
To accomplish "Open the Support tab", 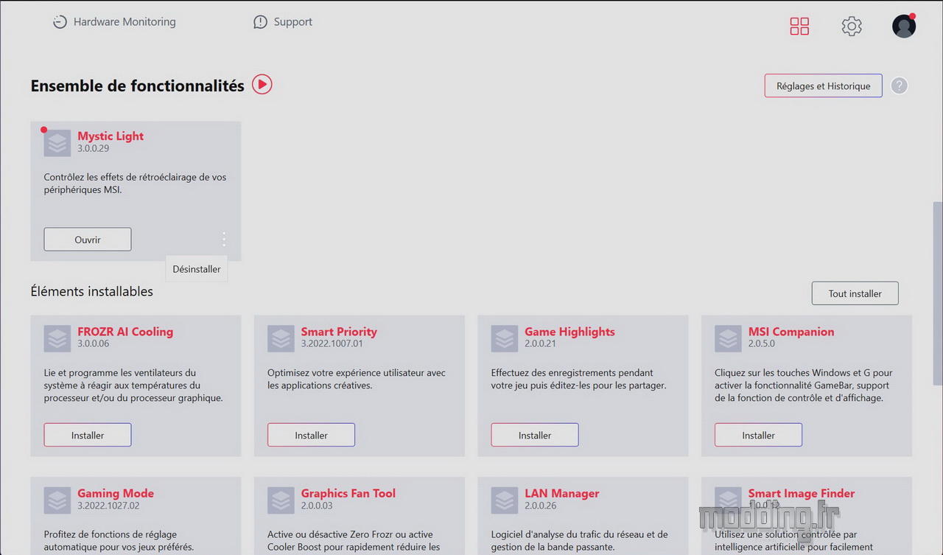I will click(283, 22).
